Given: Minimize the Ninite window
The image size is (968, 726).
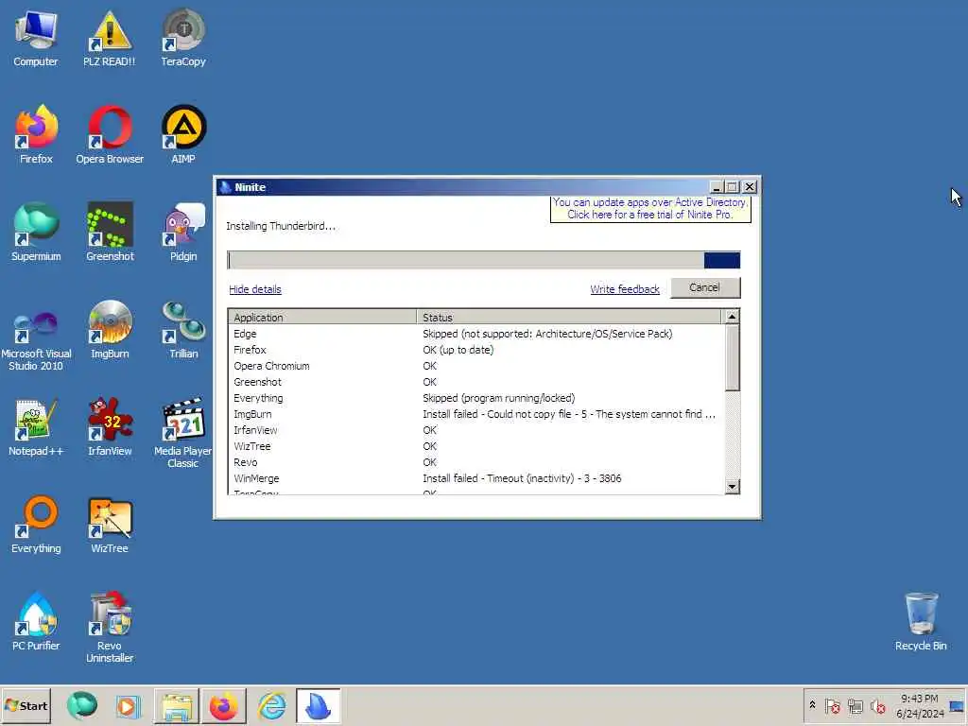Looking at the screenshot, I should click(717, 187).
